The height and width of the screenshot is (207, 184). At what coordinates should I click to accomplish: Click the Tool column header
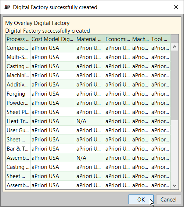pos(160,39)
